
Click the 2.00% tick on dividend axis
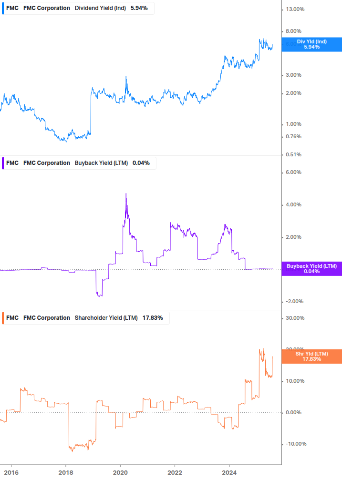(x=293, y=93)
